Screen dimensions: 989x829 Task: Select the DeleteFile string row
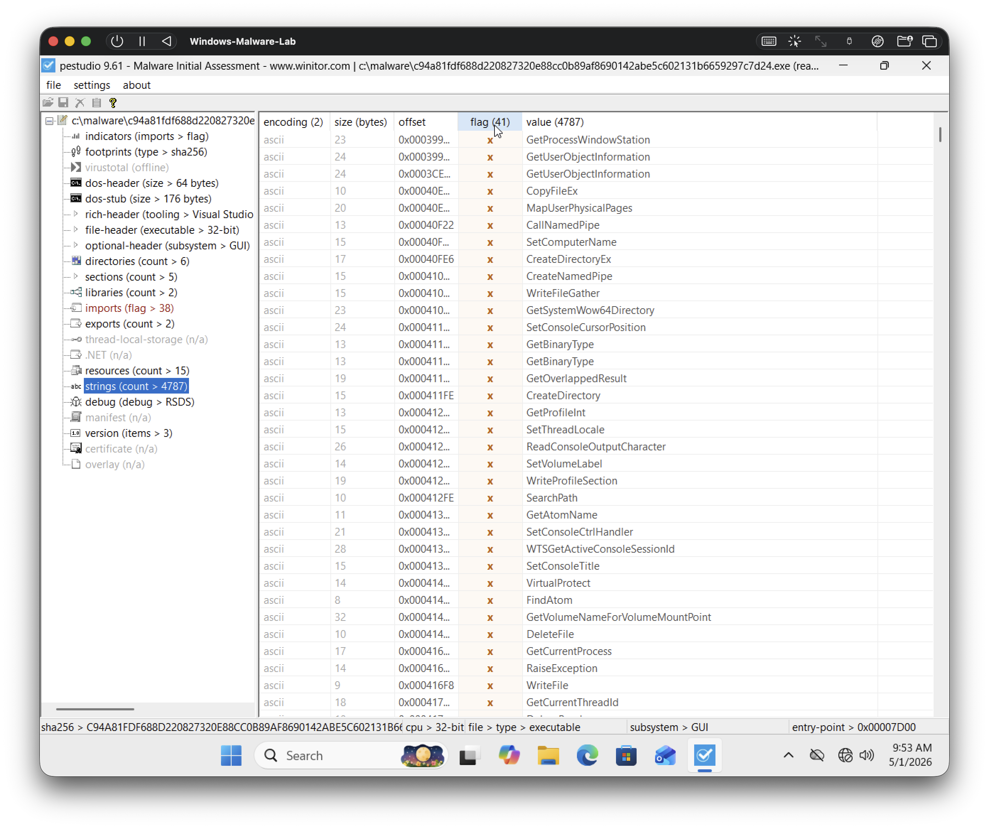click(x=596, y=634)
